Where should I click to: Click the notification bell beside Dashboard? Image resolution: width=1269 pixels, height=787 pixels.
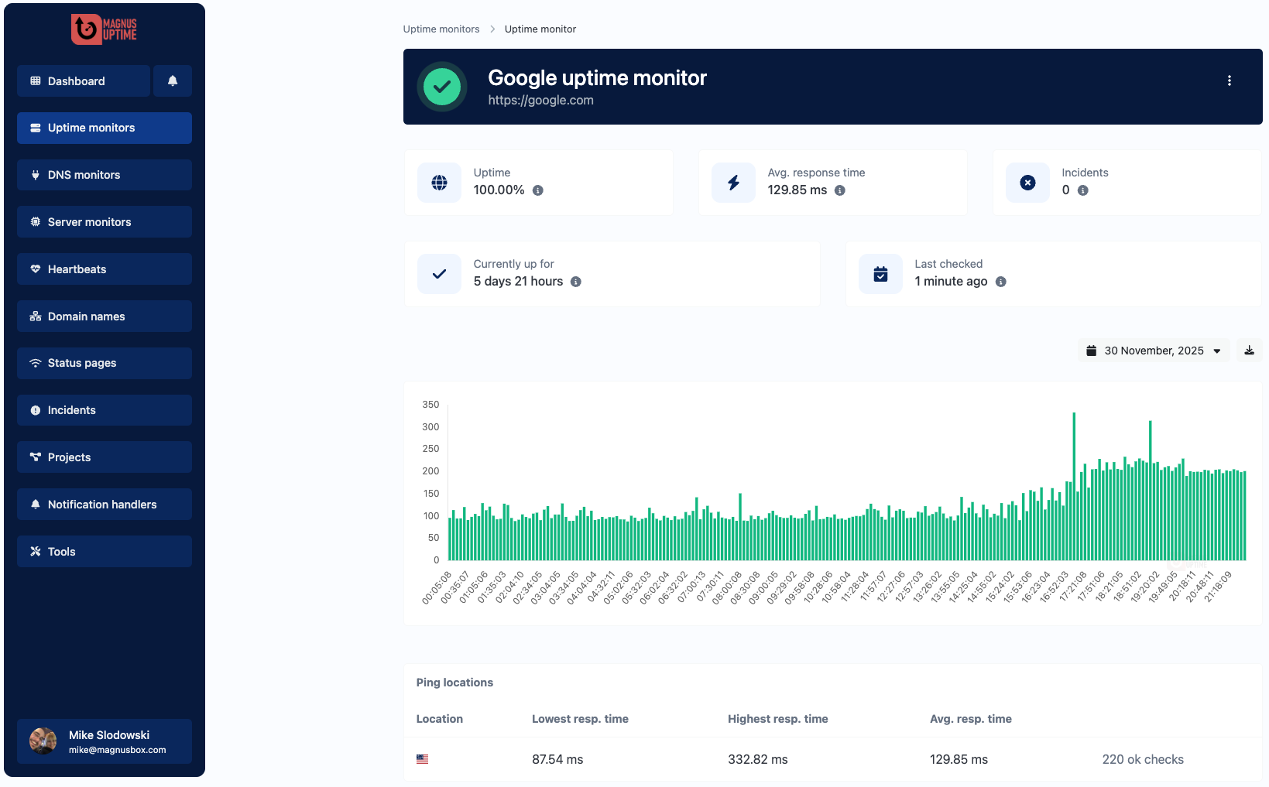tap(173, 80)
